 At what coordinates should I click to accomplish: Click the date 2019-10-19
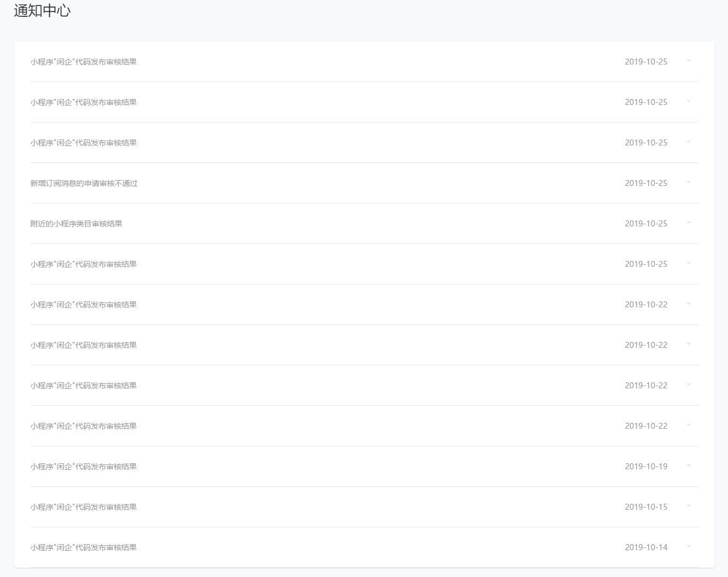tap(646, 467)
